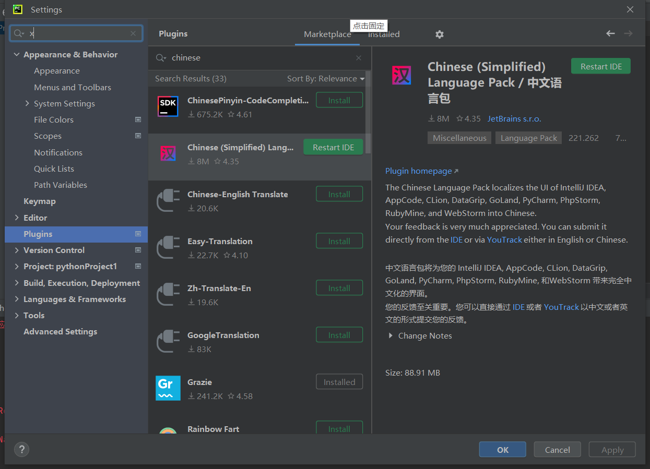Expand the Languages & Frameworks node
This screenshot has height=469, width=650.
pyautogui.click(x=17, y=299)
